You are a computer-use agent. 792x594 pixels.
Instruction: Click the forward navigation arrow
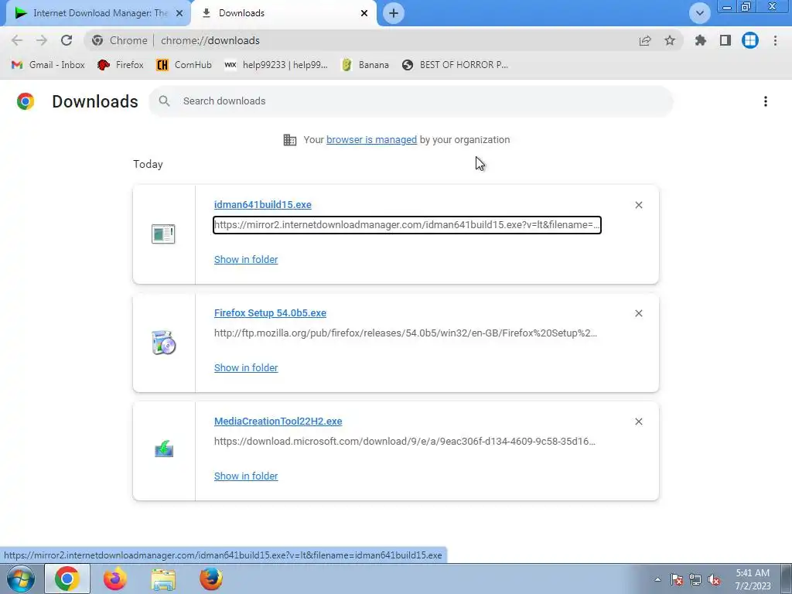point(42,40)
